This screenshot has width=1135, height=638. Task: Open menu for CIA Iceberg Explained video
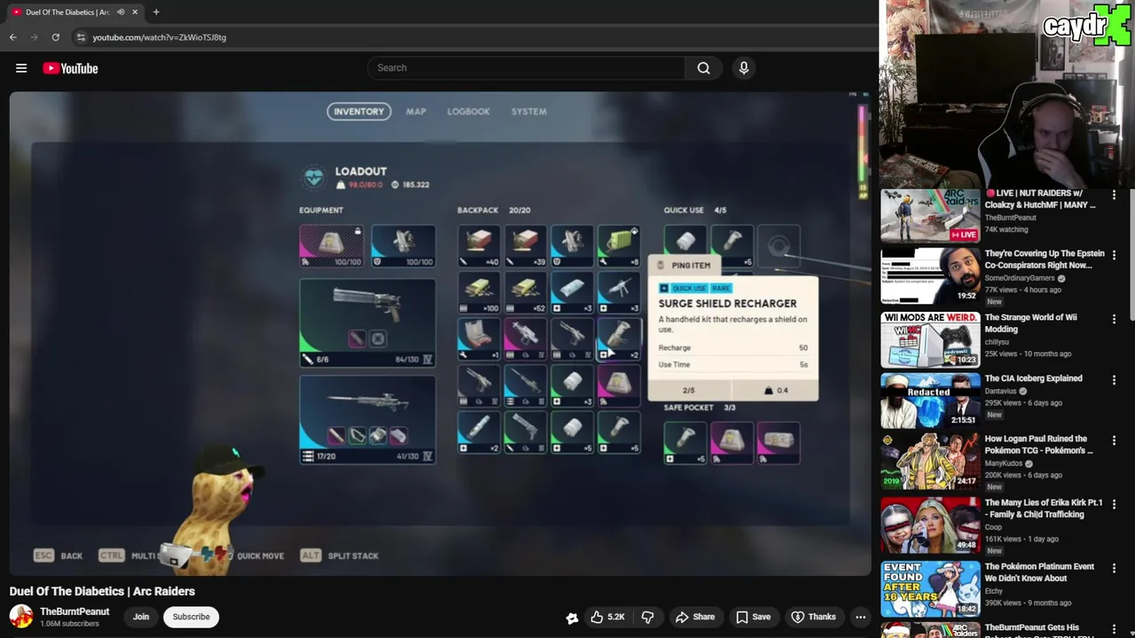tap(1114, 380)
